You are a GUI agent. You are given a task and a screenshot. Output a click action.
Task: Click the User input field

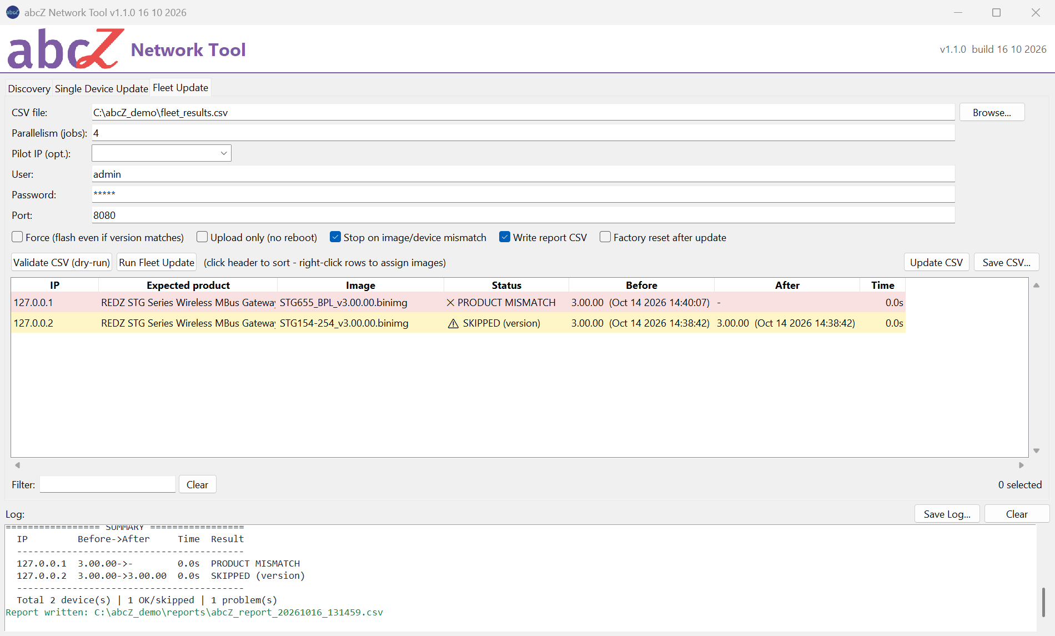523,174
